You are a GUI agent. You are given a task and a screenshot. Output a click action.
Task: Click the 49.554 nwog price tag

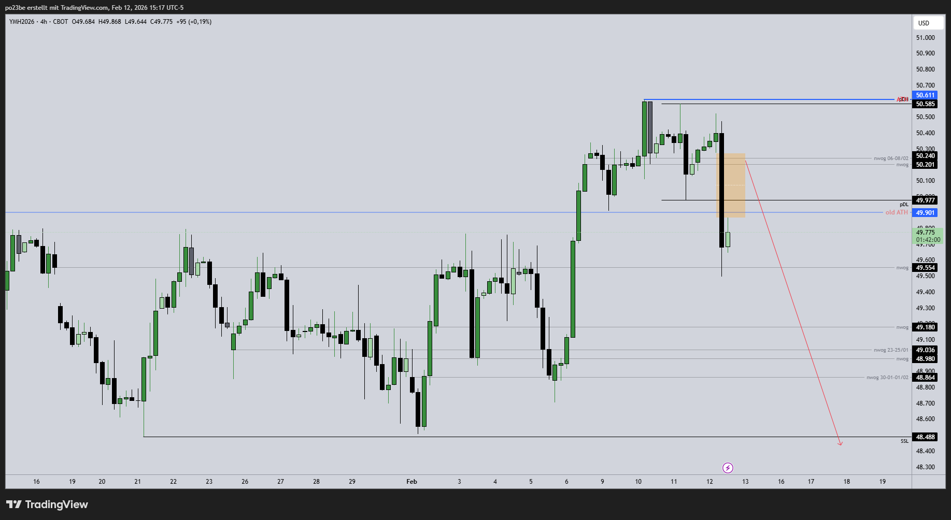click(x=925, y=268)
